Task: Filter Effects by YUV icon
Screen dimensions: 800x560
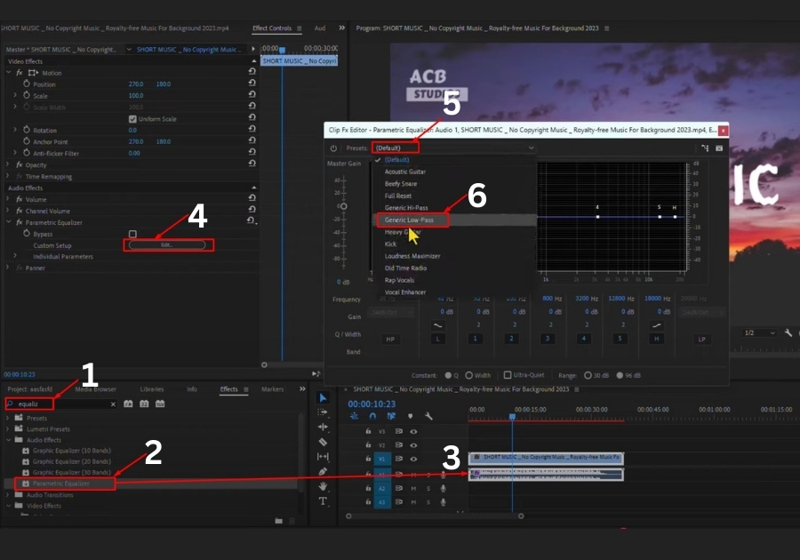Action: [x=160, y=404]
